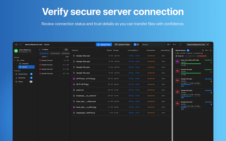Collapse the / (root) tree node
Image resolution: width=226 pixels, height=141 pixels.
pos(15,60)
